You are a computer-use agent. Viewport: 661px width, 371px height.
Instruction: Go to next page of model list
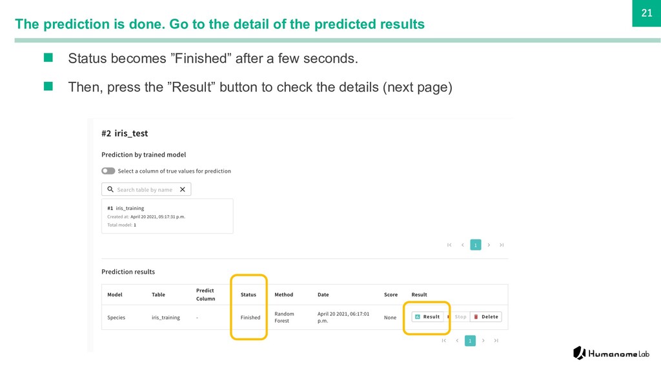click(489, 245)
